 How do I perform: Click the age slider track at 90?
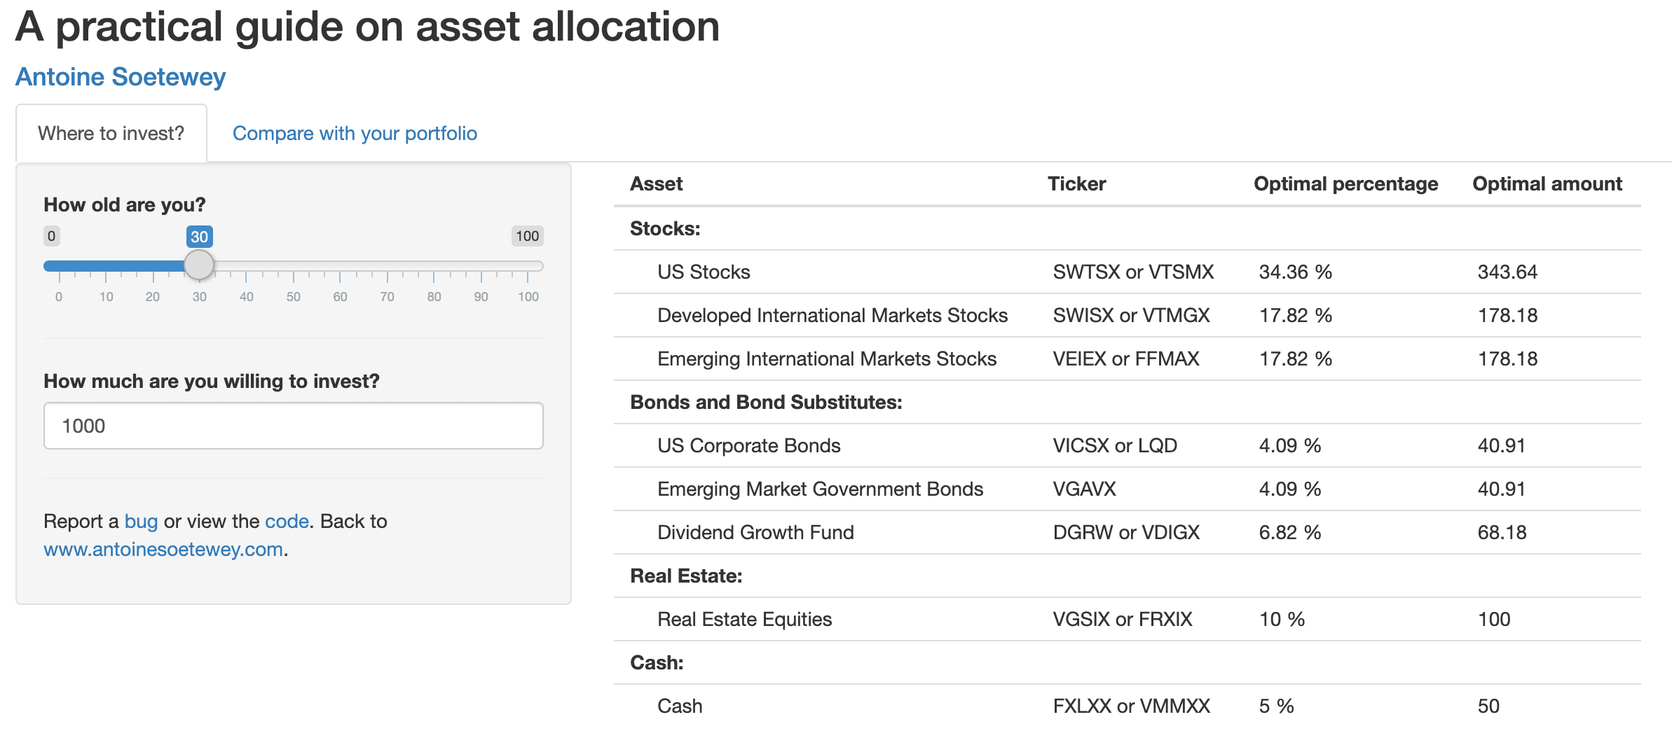click(x=481, y=266)
